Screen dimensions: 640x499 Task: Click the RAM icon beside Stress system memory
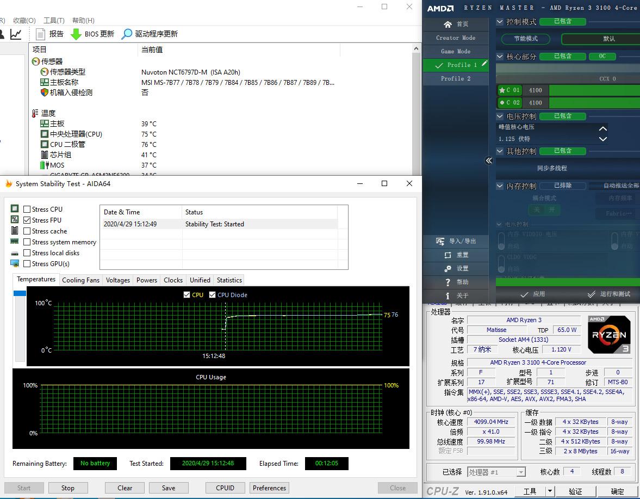(x=15, y=241)
